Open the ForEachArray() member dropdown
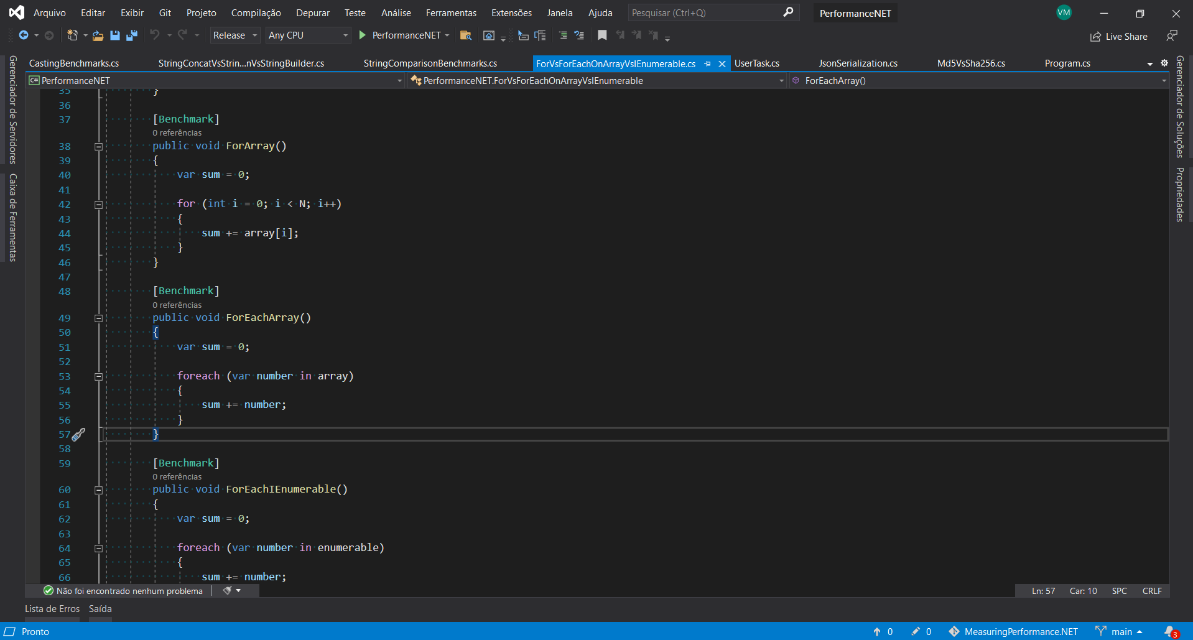Screen dimensions: 1193x640 [x=979, y=81]
